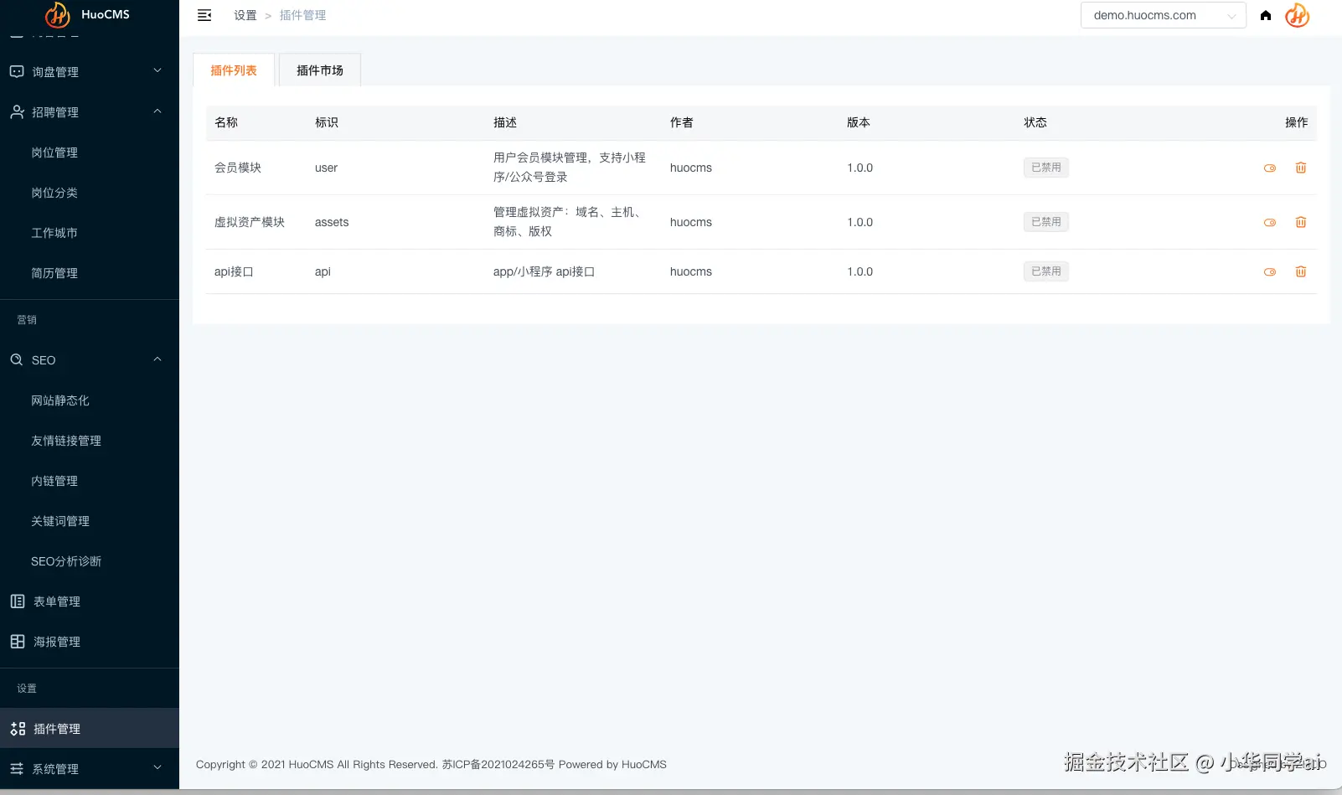Expand the 系统管理 menu
Screen dimensions: 1342x795
[90, 769]
